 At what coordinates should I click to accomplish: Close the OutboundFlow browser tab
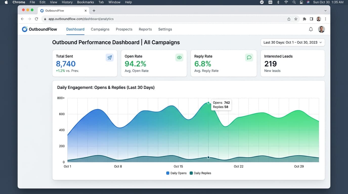click(85, 11)
